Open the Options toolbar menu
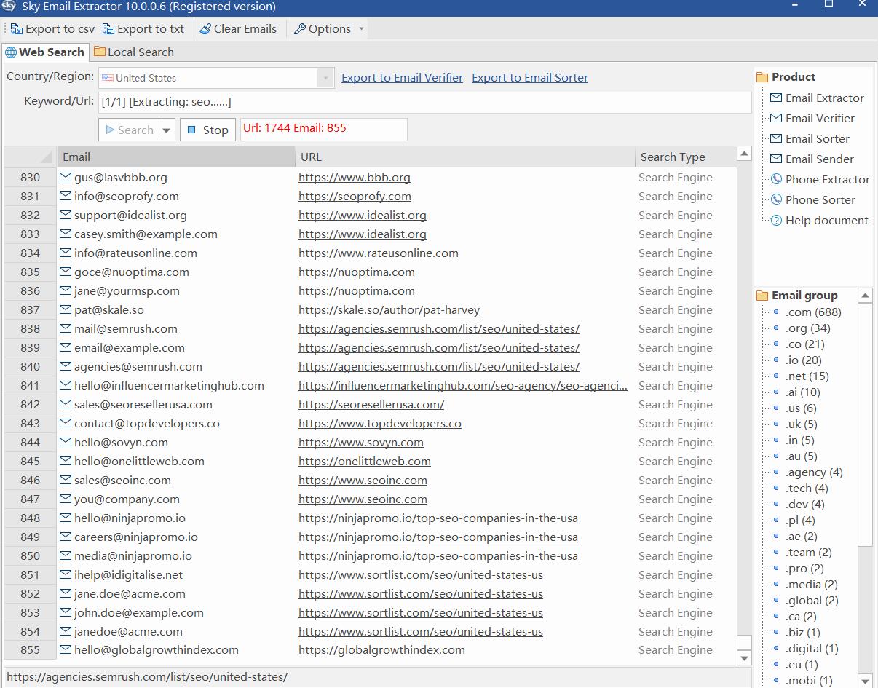Image resolution: width=878 pixels, height=688 pixels. tap(323, 29)
